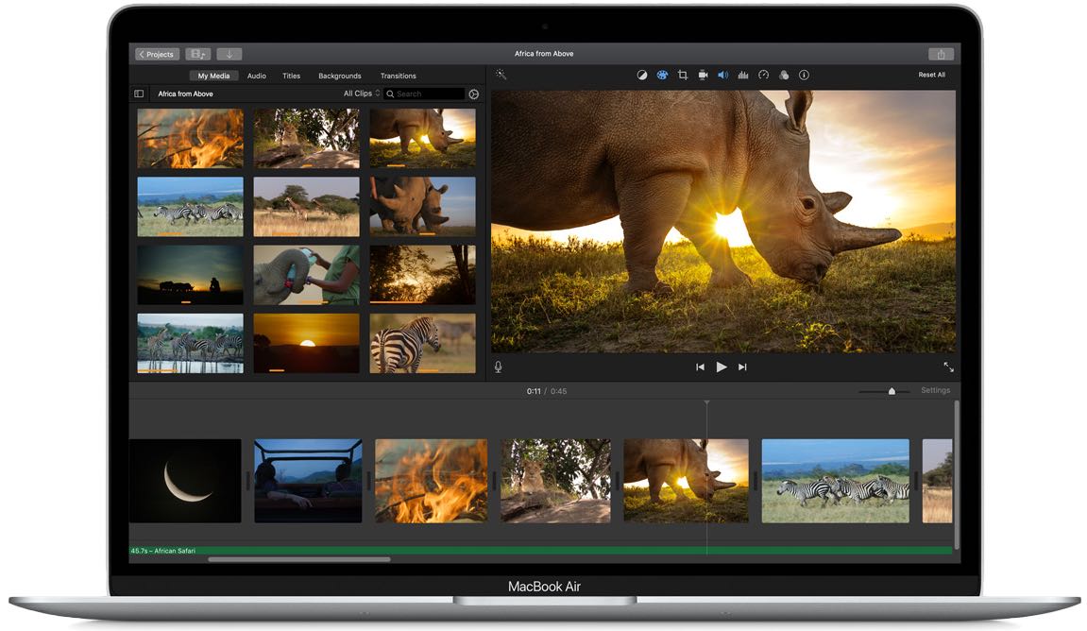Open the media library list button
Screen dimensions: 1087x631
198,54
